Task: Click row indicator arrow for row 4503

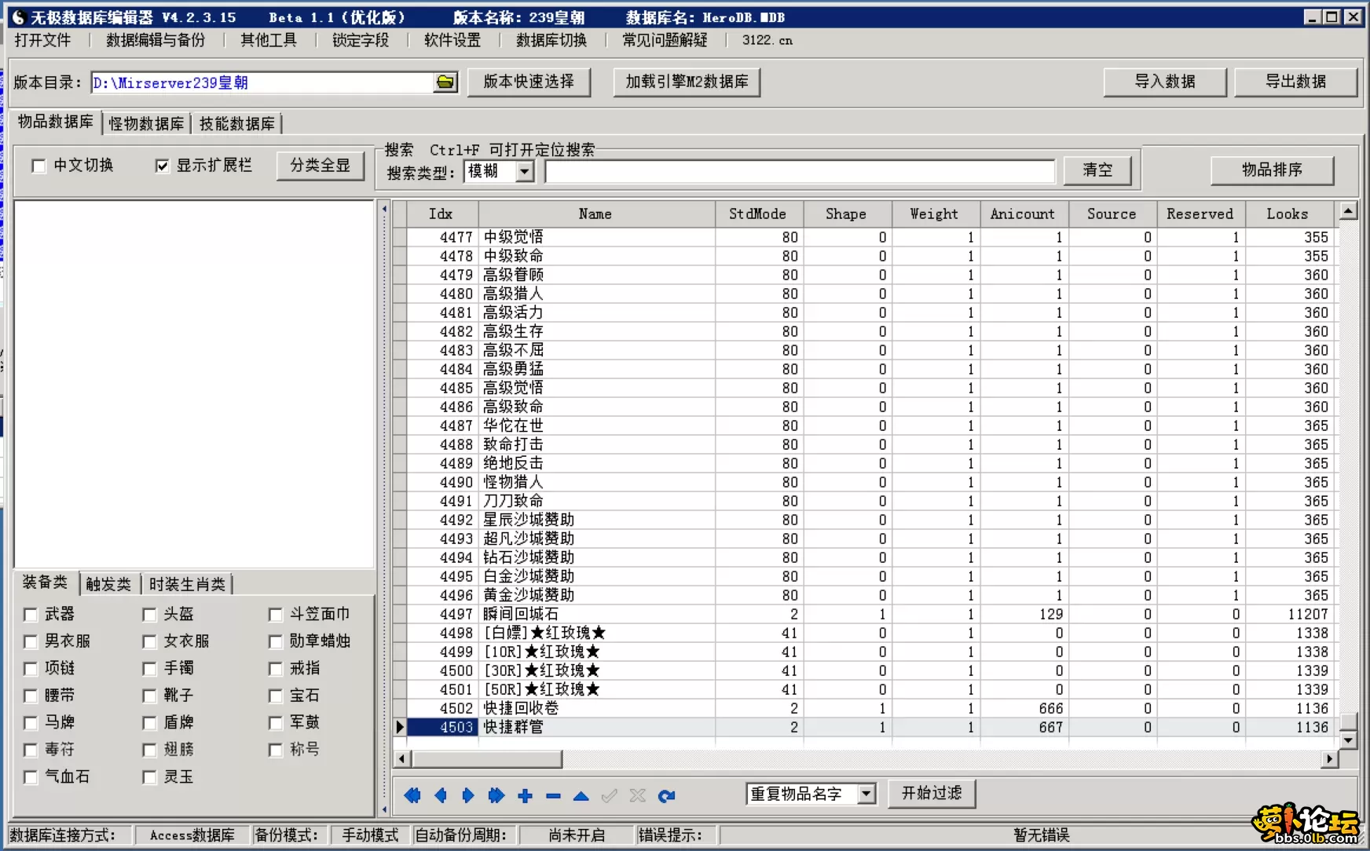Action: 400,728
